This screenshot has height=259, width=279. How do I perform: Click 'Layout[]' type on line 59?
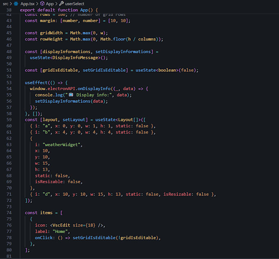point(128,120)
